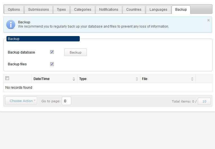Open the Options tab
This screenshot has height=149, width=215.
click(14, 10)
